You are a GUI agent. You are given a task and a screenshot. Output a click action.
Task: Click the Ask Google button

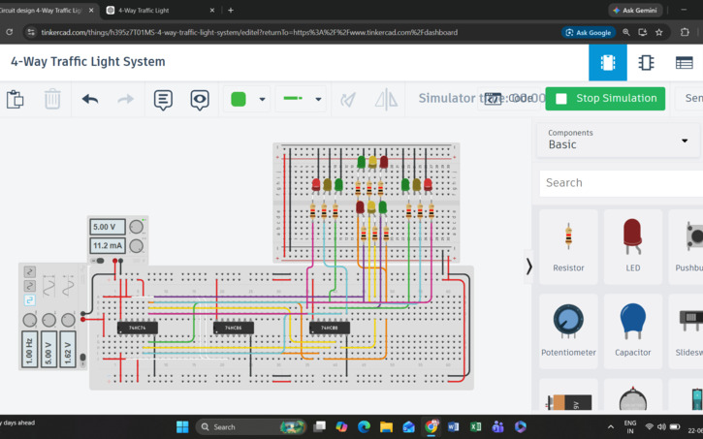tap(589, 32)
